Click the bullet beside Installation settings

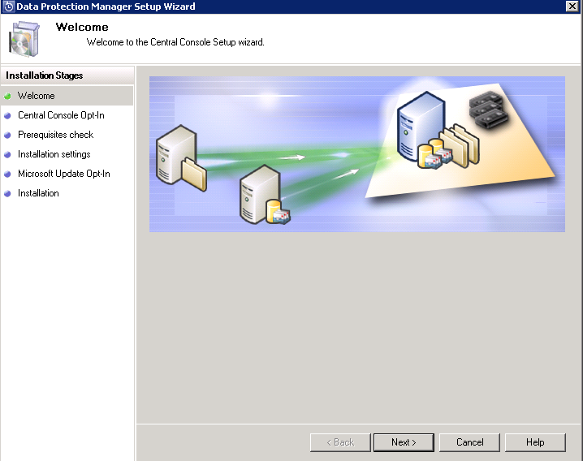point(7,155)
